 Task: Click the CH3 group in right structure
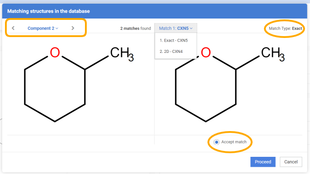point(273,54)
